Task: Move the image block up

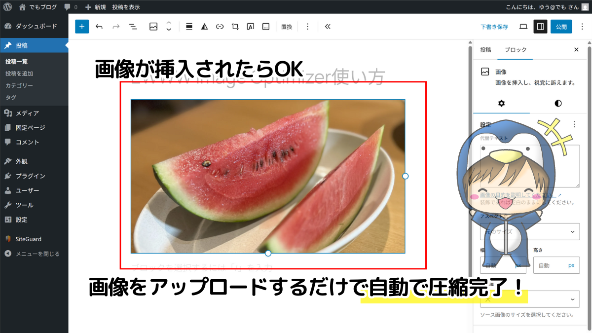Action: coord(169,23)
